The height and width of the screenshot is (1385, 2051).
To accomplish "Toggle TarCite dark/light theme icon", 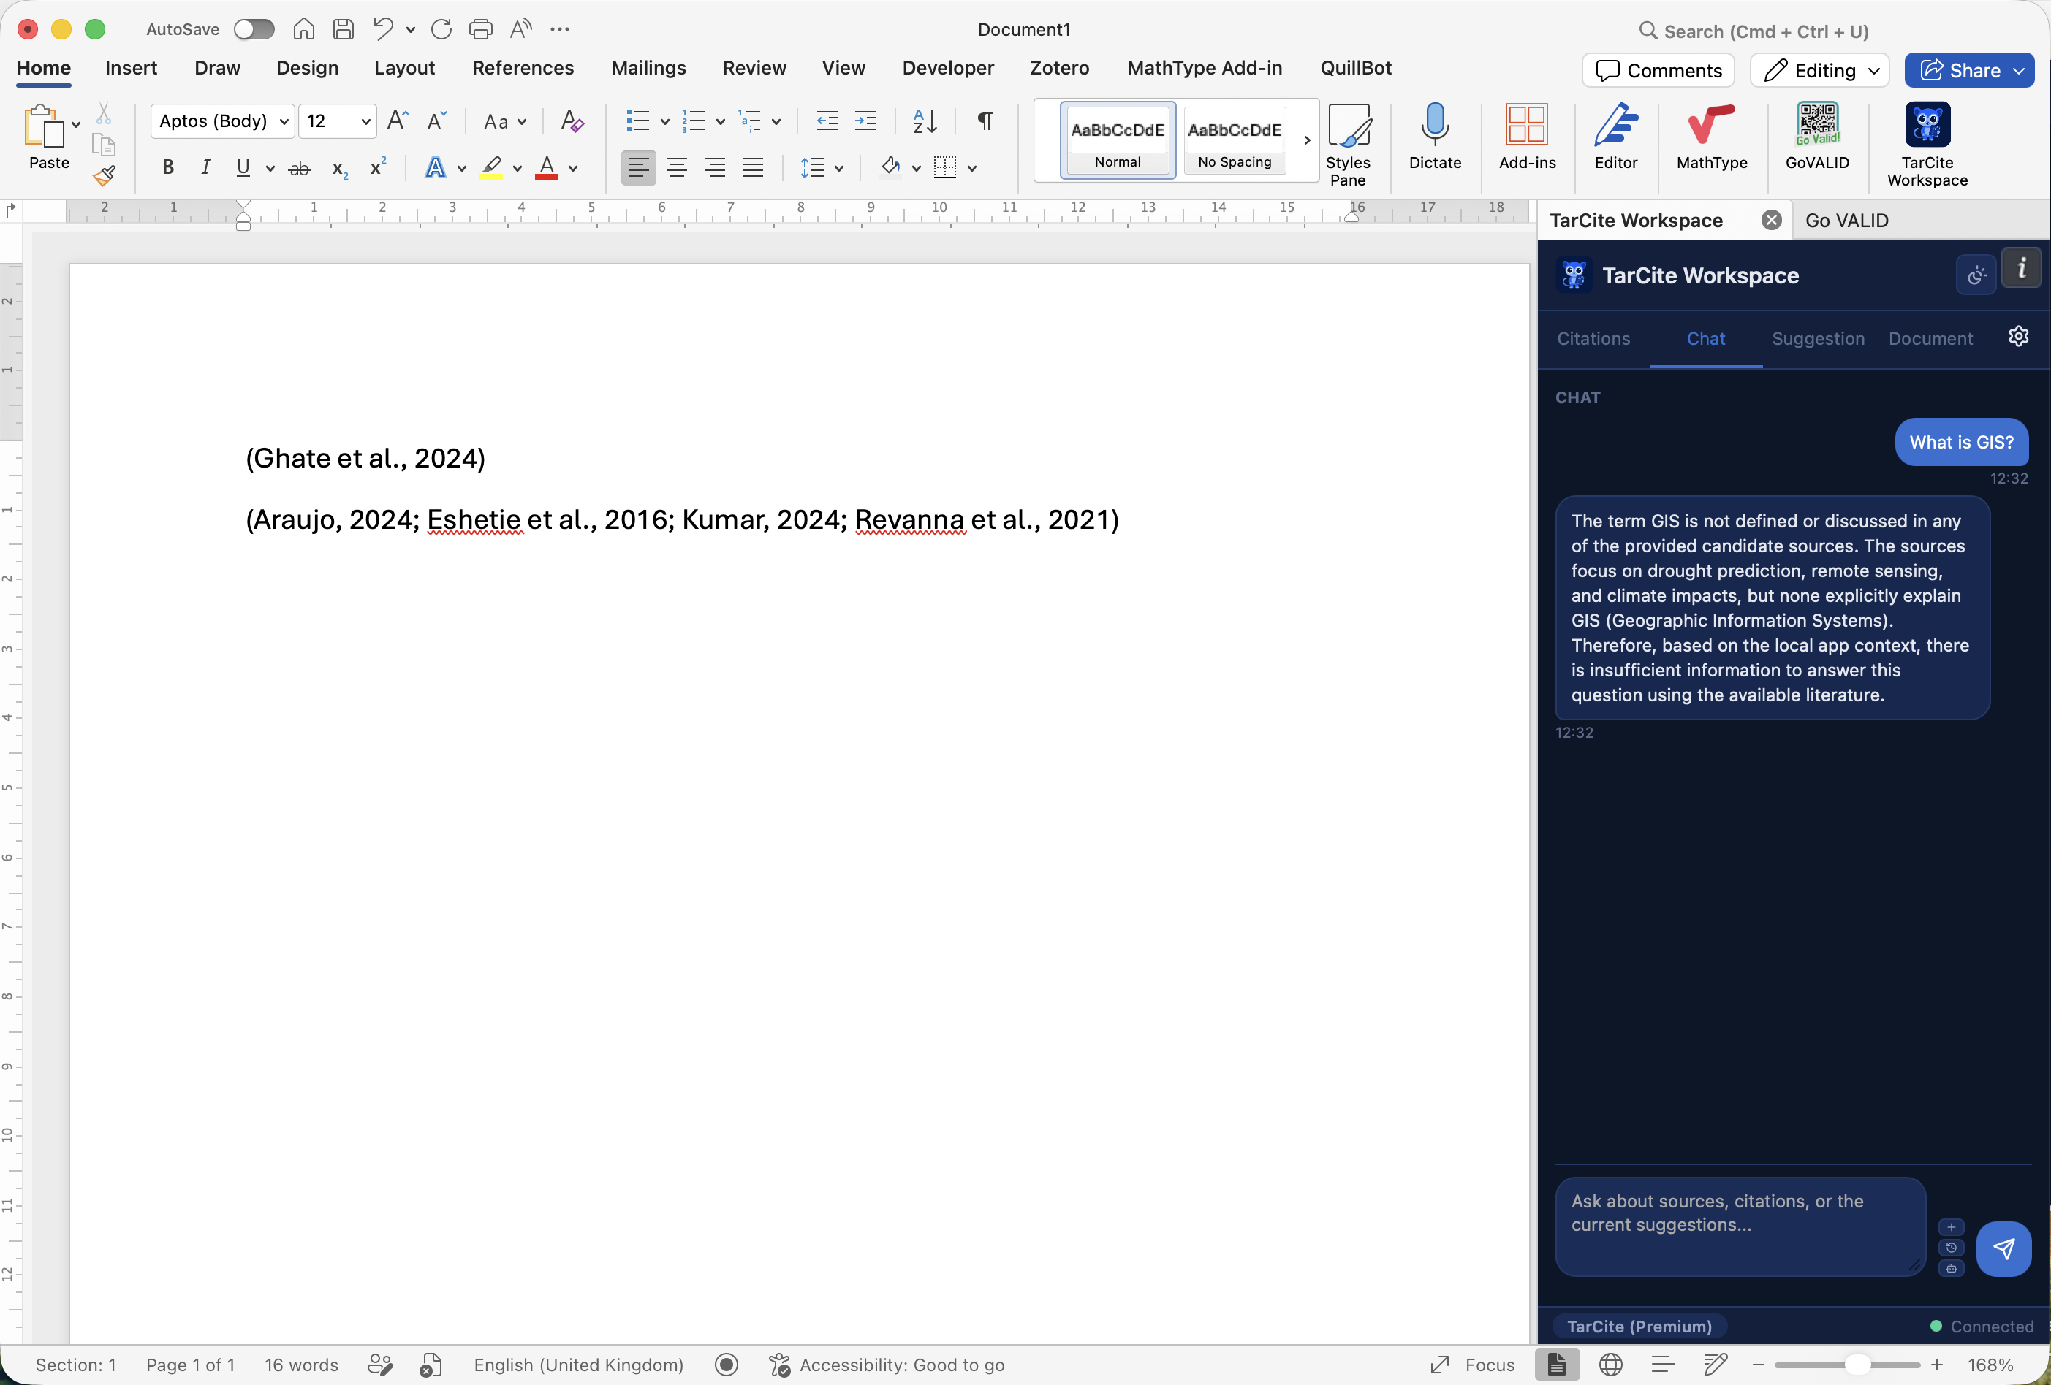I will coord(1976,275).
